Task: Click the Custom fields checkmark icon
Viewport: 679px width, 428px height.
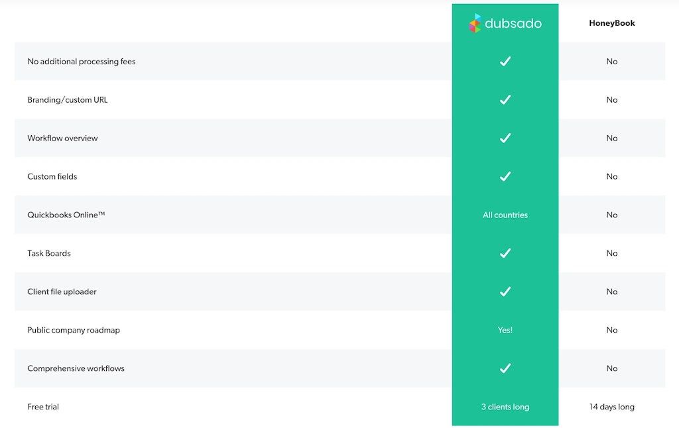Action: [x=505, y=177]
